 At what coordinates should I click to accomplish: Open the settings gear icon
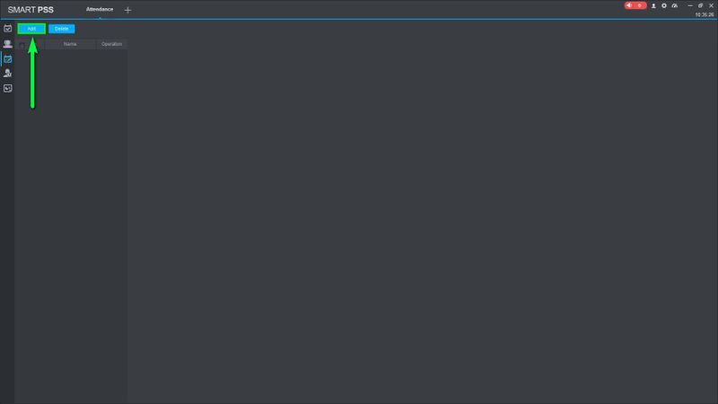coord(664,6)
